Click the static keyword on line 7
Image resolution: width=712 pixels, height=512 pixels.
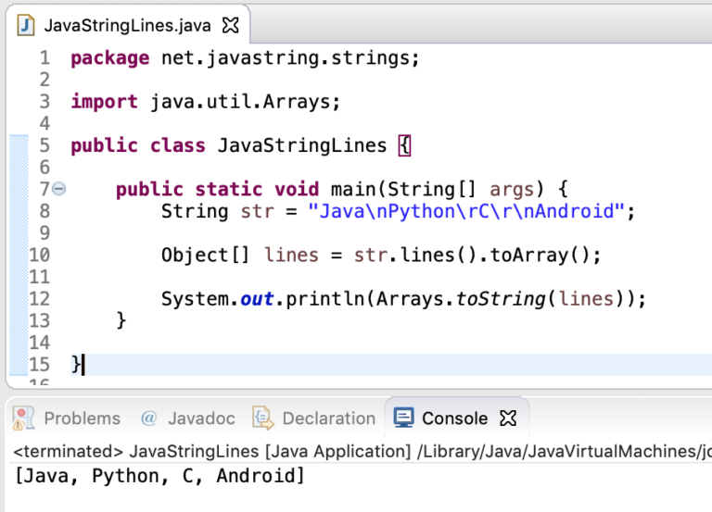tap(229, 189)
